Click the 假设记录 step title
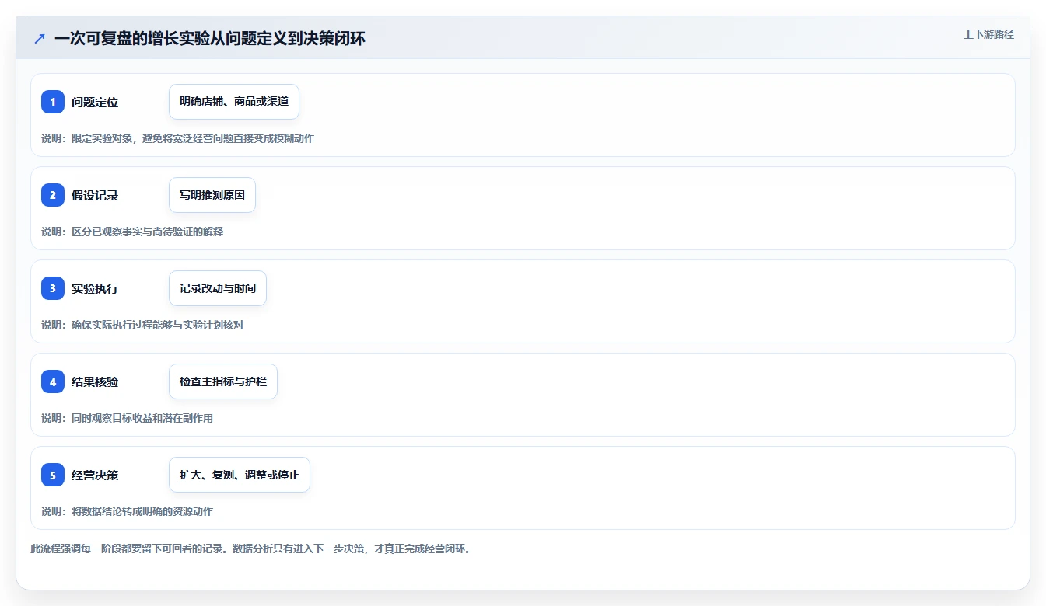This screenshot has height=606, width=1046. [x=95, y=195]
